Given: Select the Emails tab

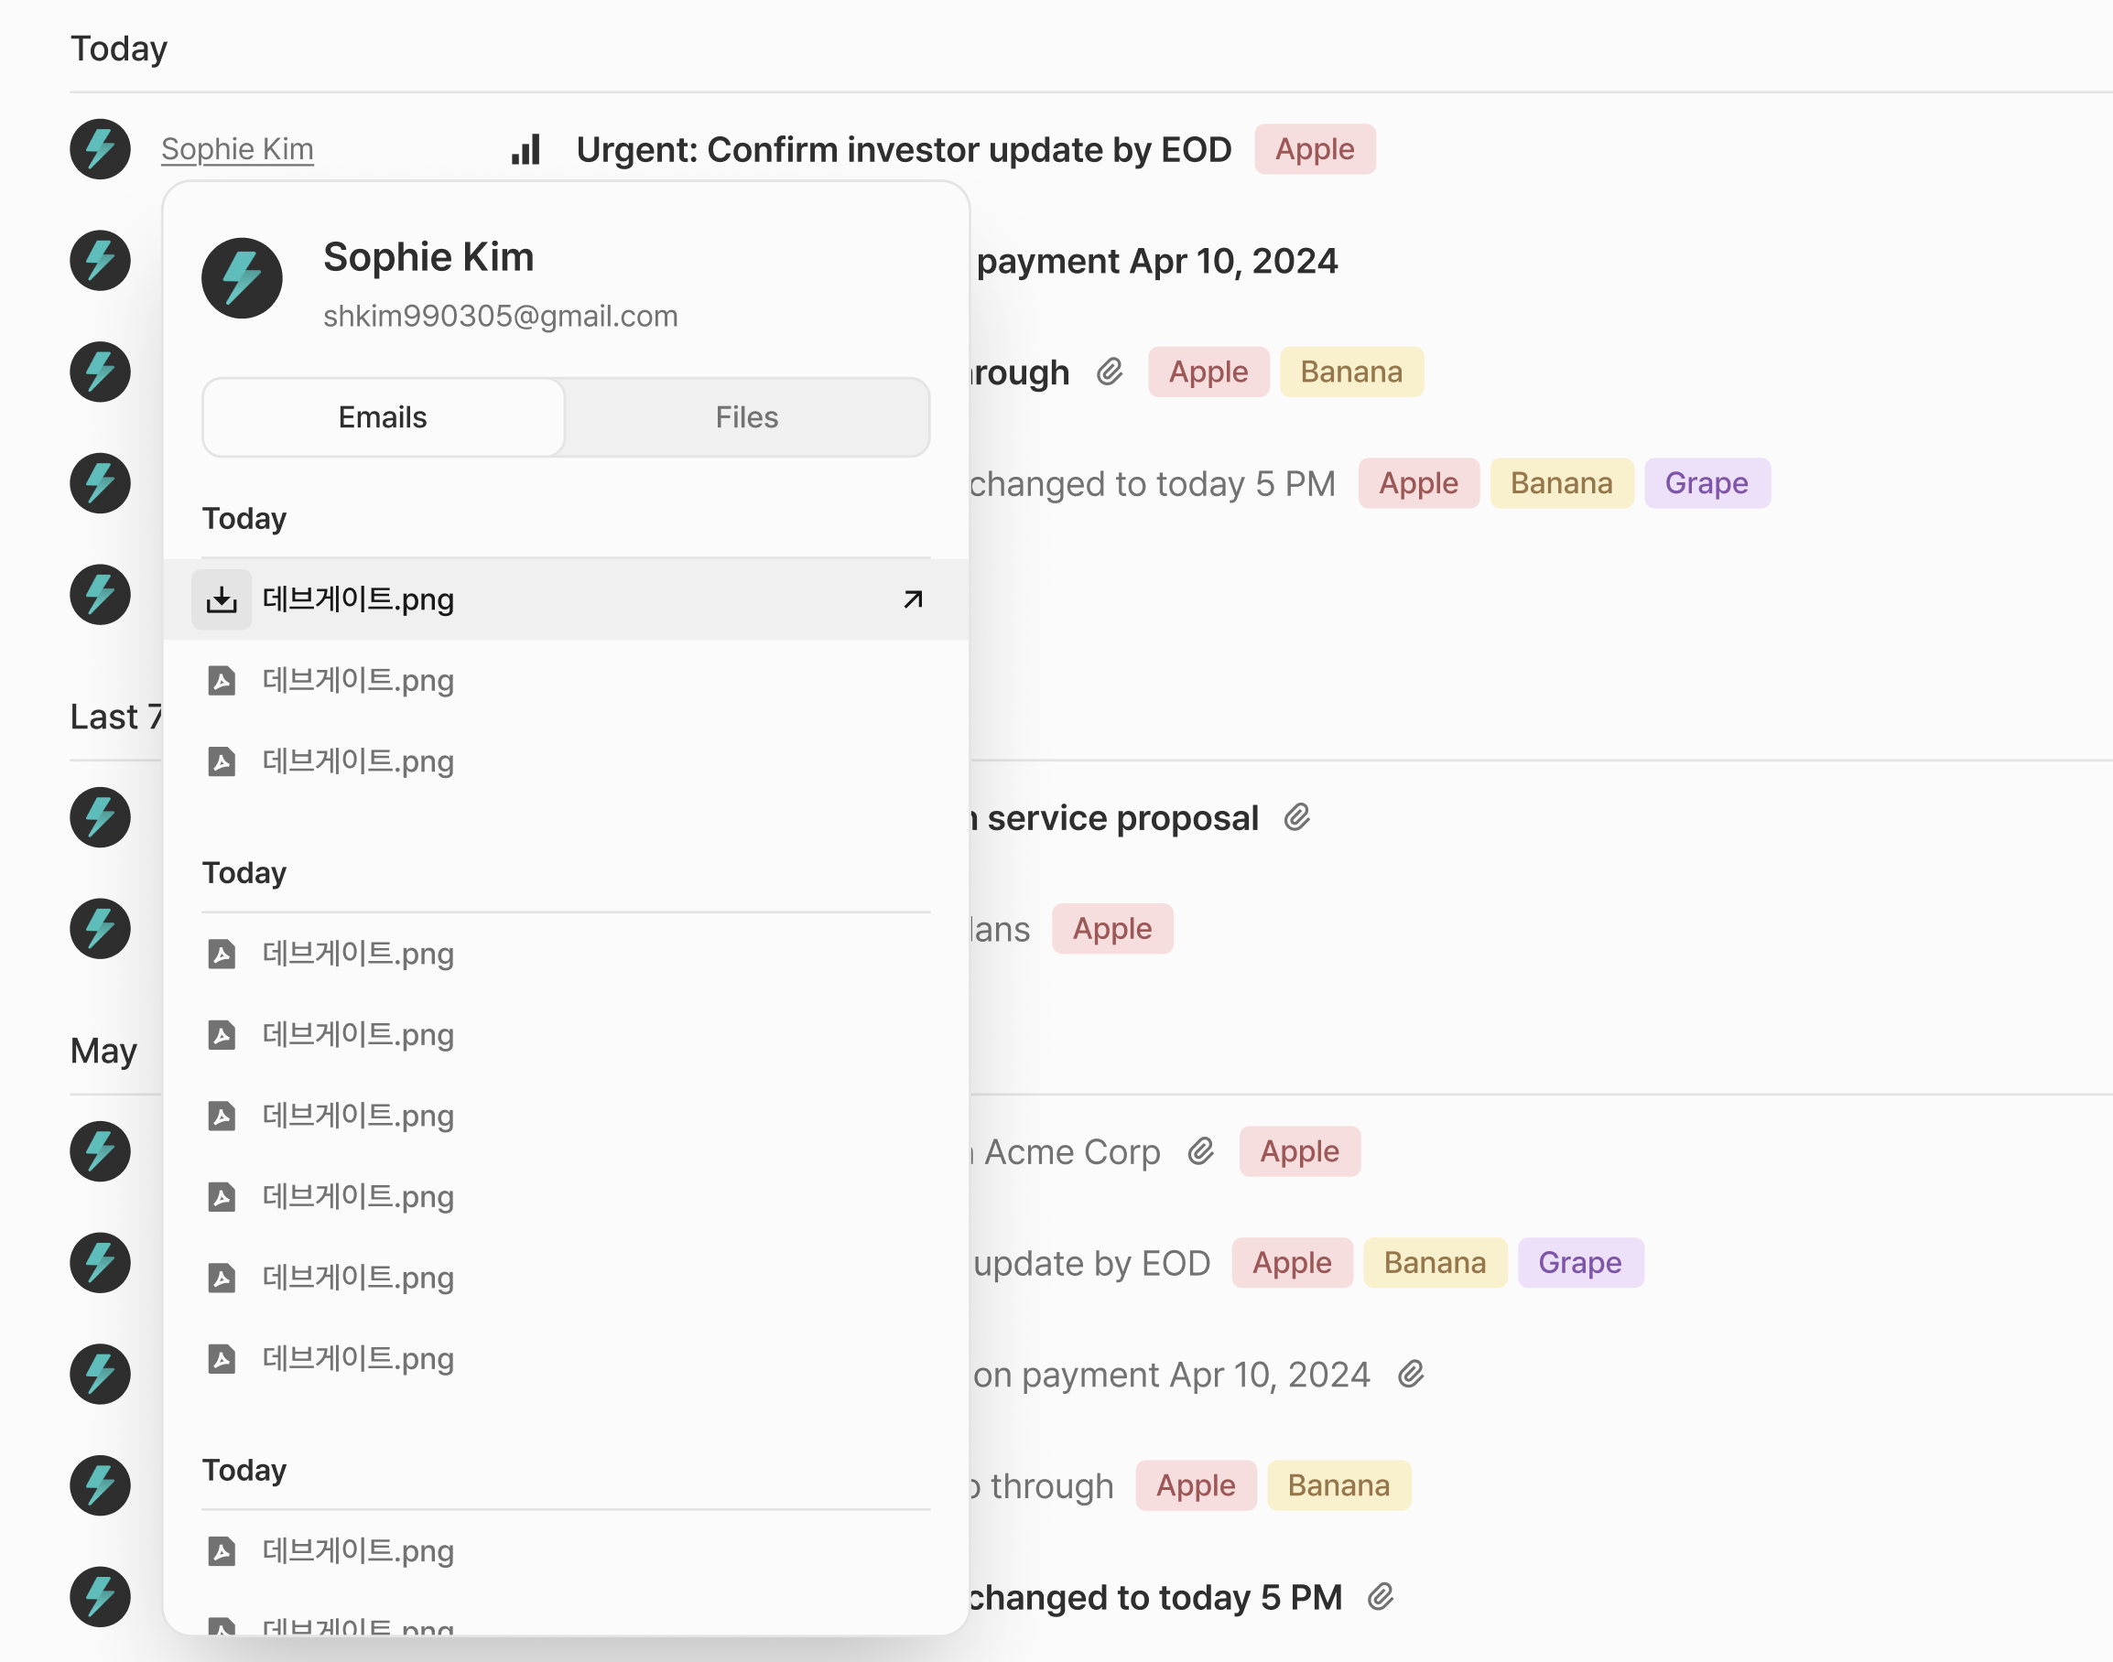Looking at the screenshot, I should click(383, 417).
